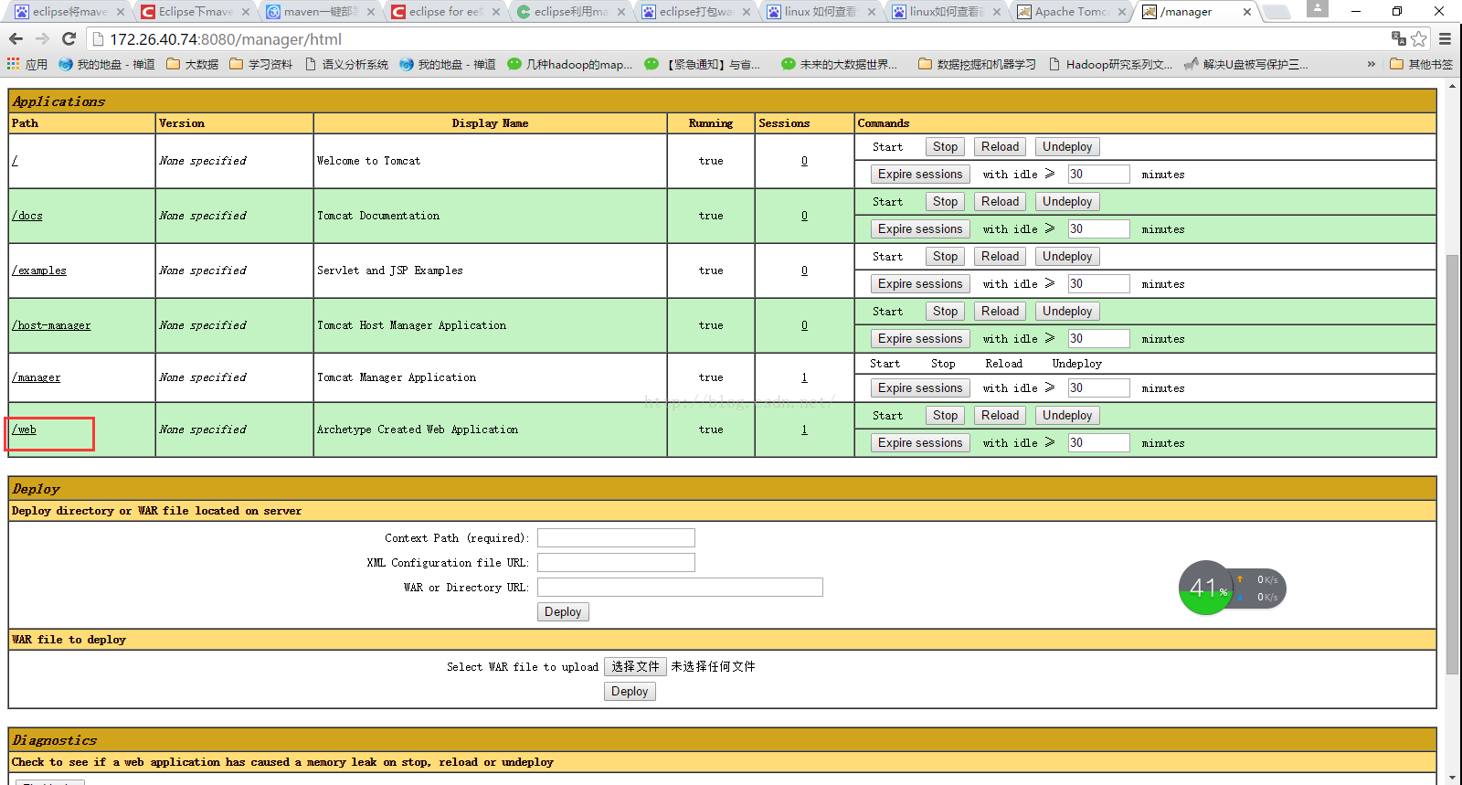Undeploy the /web application
This screenshot has height=785, width=1462.
tap(1067, 416)
